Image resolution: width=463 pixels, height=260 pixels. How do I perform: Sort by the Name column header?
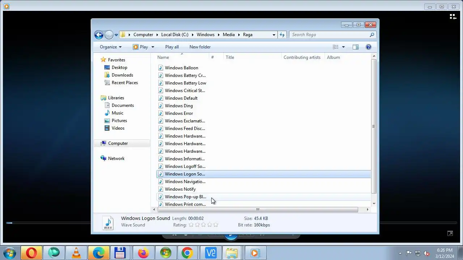pos(182,57)
